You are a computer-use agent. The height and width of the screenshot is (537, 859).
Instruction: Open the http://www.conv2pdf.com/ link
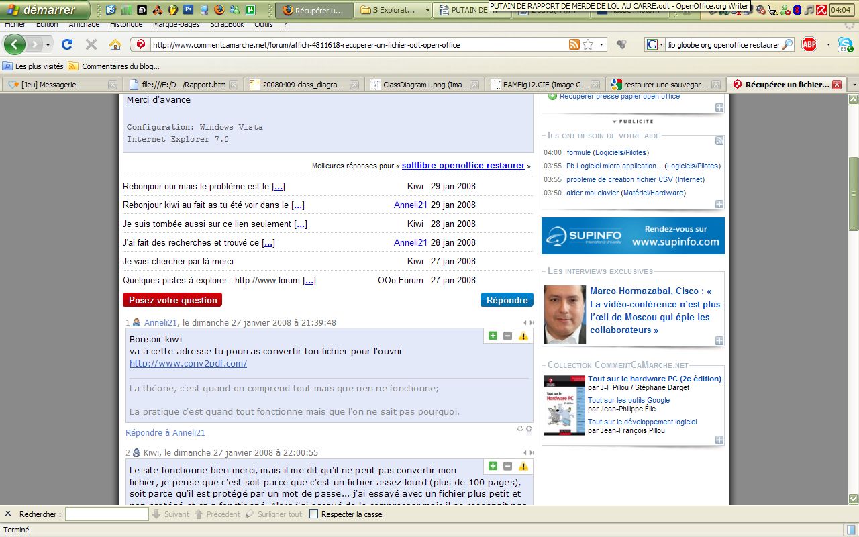pyautogui.click(x=188, y=364)
